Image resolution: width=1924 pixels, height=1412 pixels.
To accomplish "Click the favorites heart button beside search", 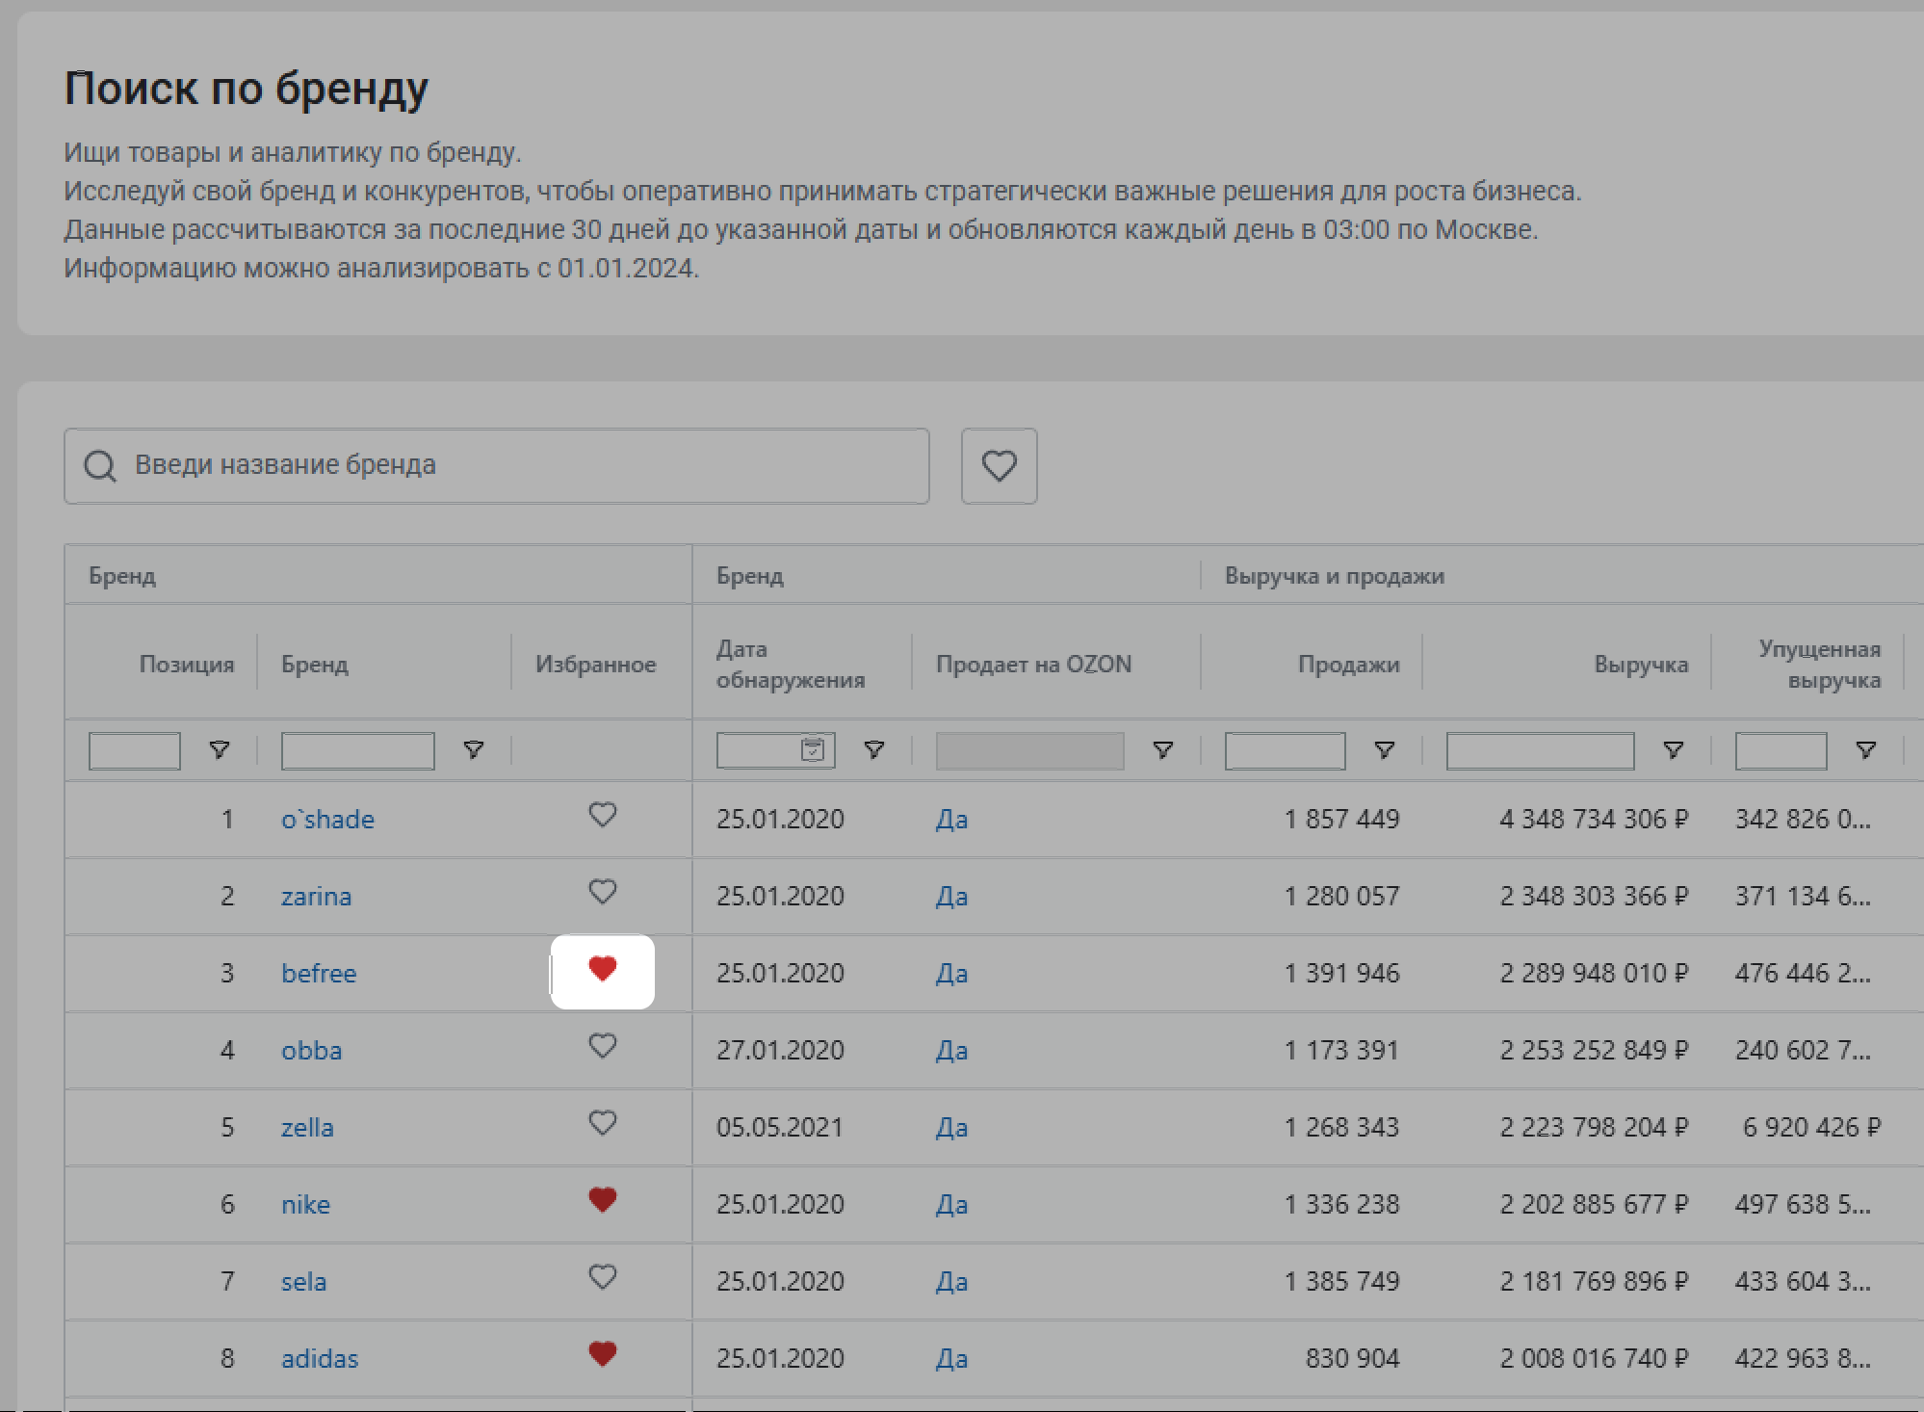I will click(999, 466).
